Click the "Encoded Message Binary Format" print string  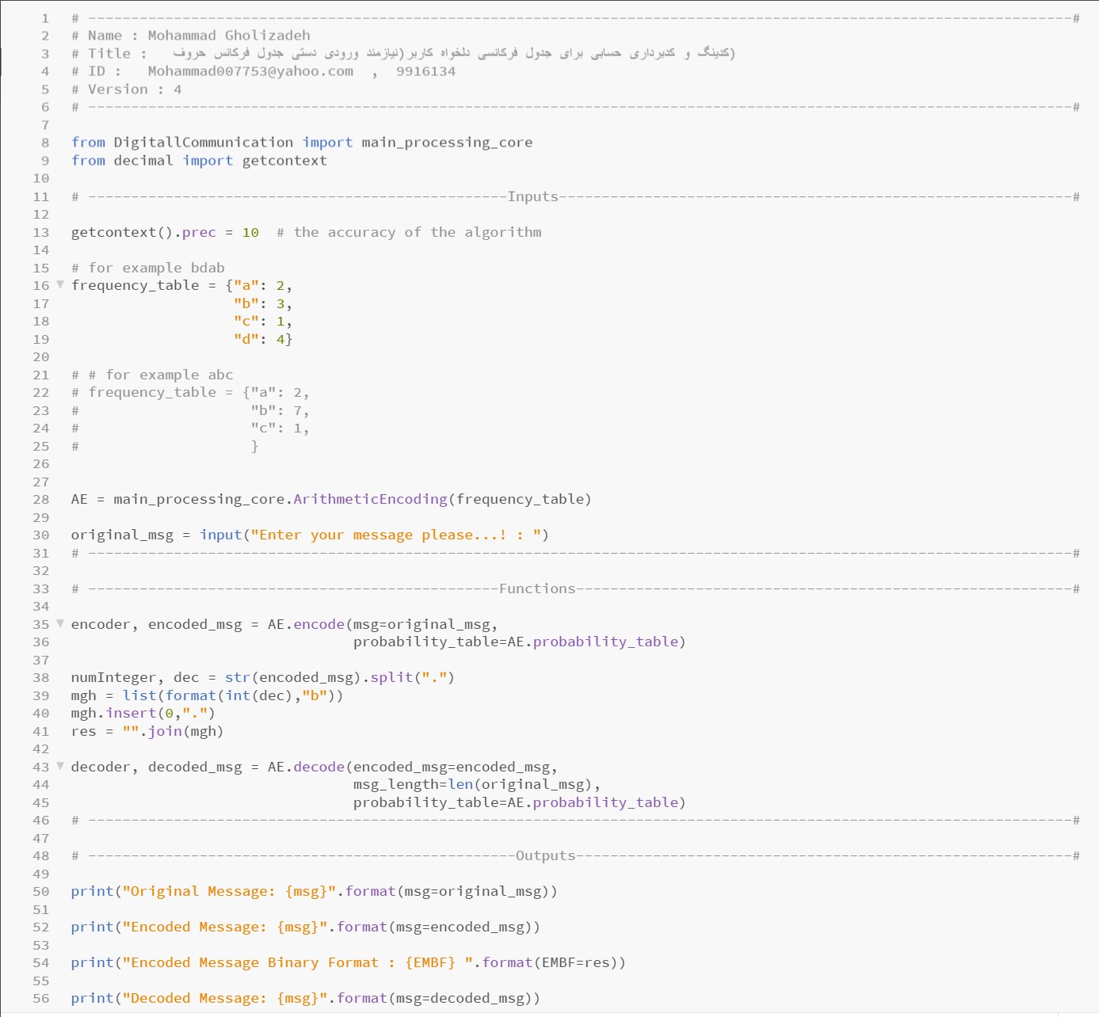(293, 963)
